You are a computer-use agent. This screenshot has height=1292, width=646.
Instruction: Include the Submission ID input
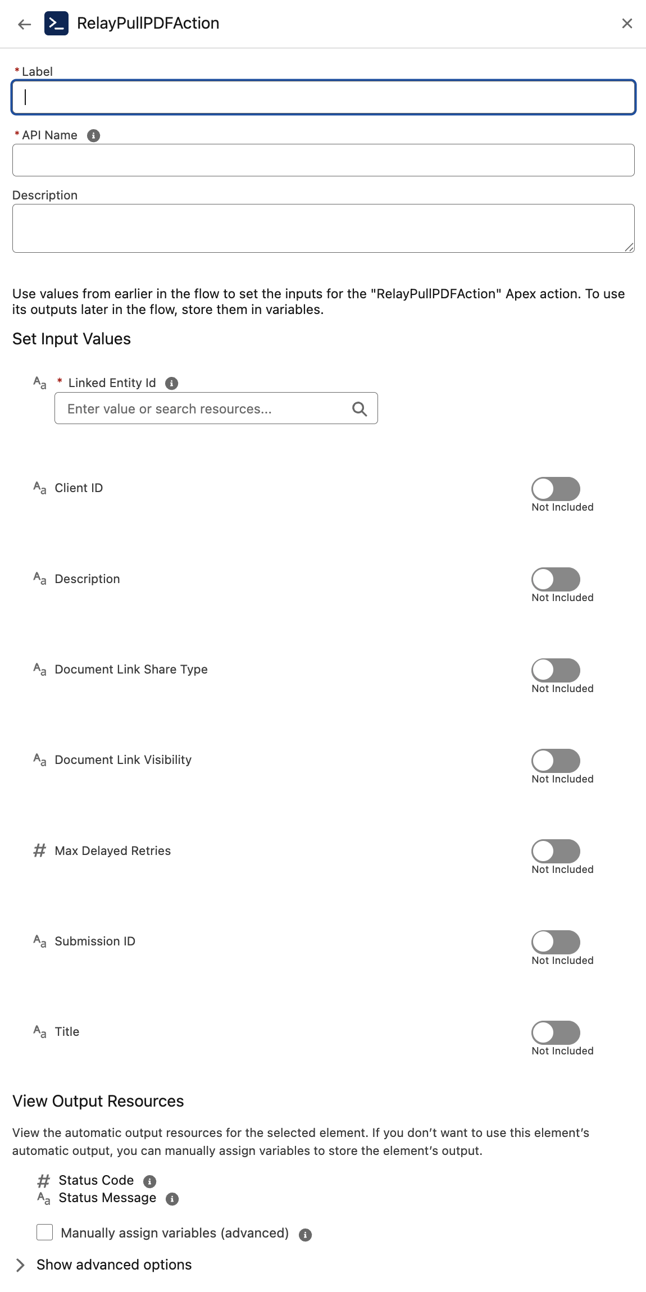(556, 942)
